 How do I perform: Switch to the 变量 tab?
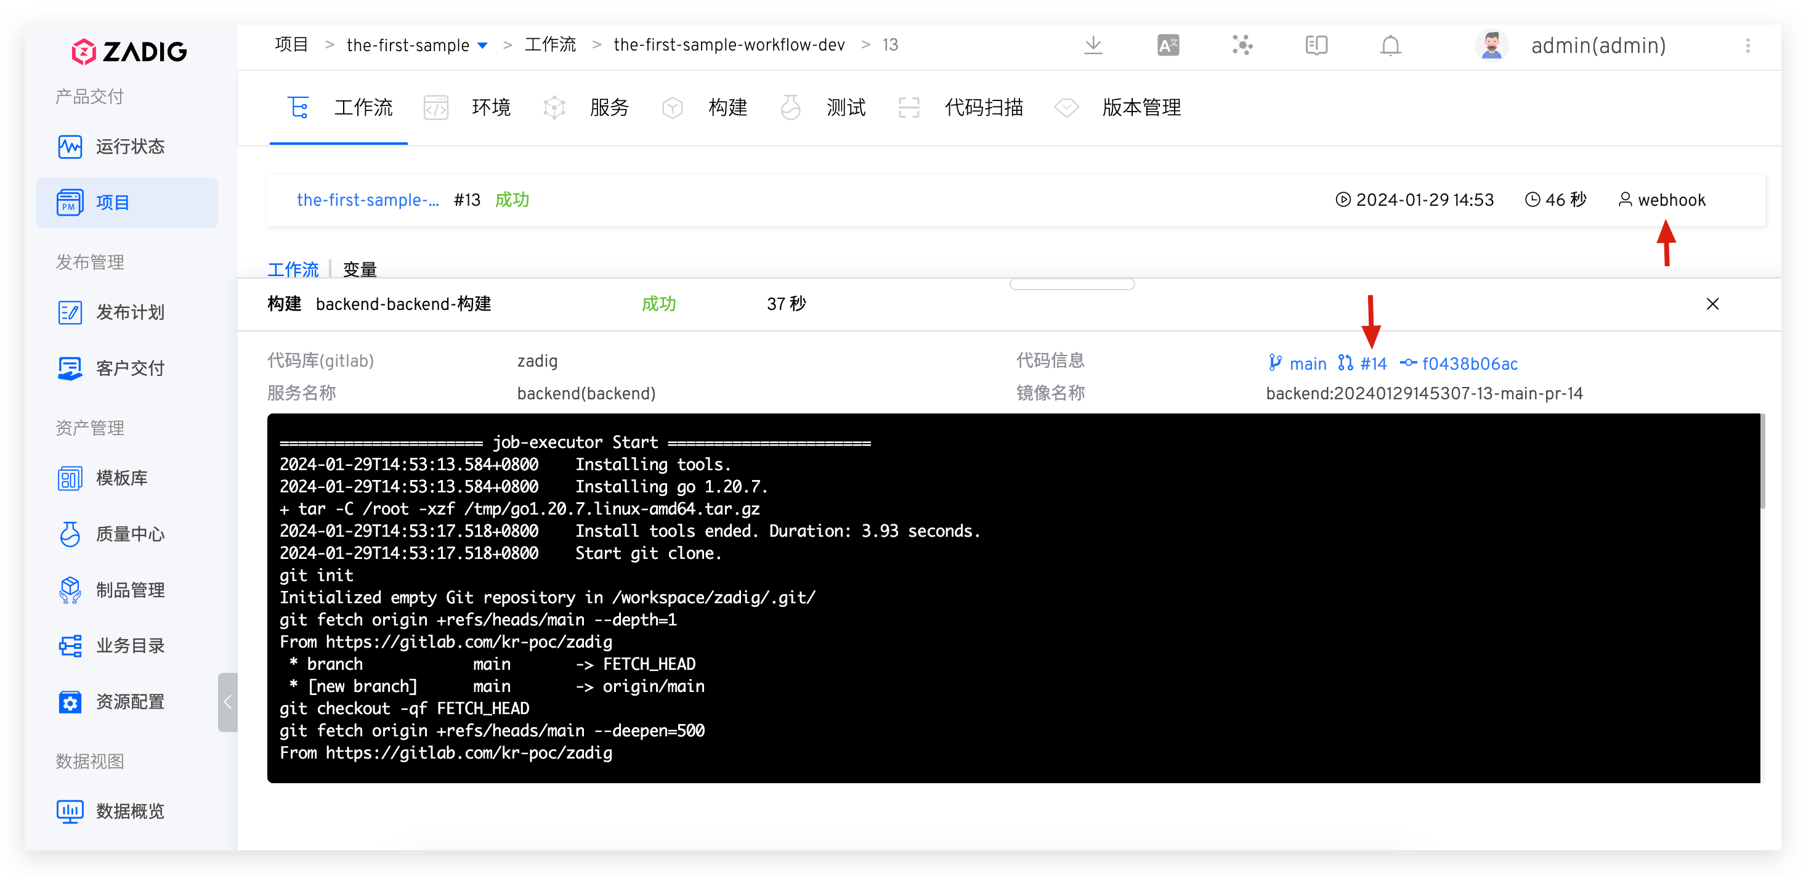coord(359,269)
